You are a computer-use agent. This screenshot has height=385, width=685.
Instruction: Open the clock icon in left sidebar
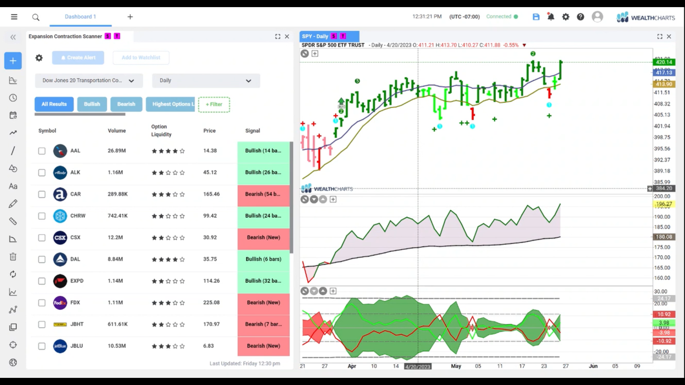pos(13,98)
